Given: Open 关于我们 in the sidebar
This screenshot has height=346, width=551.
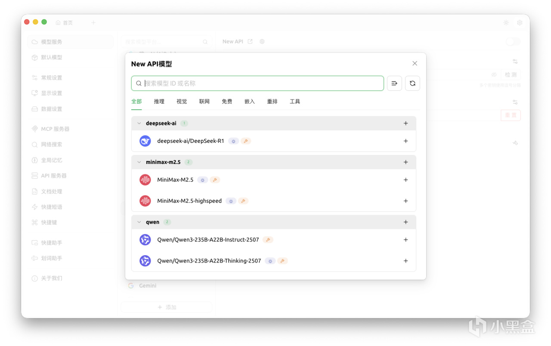Looking at the screenshot, I should [x=70, y=278].
